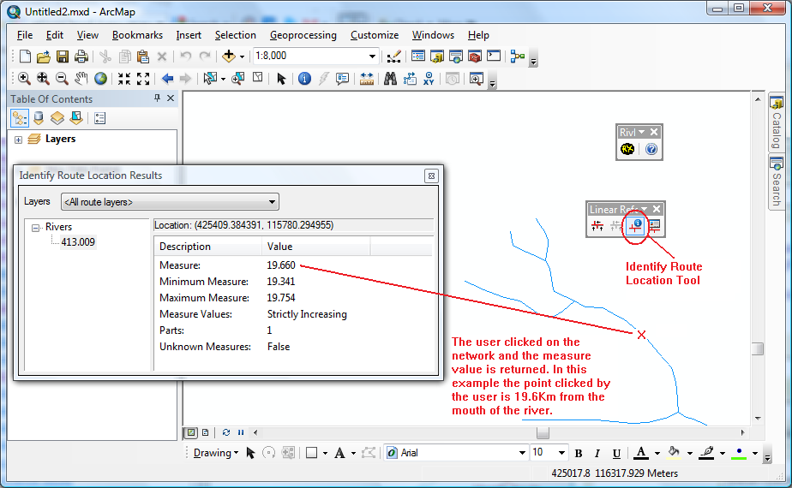Open the Catalog window toolbar icon
The width and height of the screenshot is (792, 488).
[x=437, y=56]
